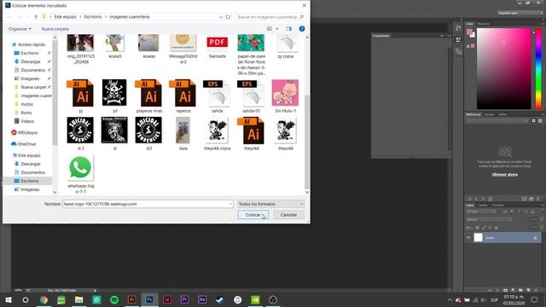This screenshot has width=546, height=307.
Task: Click the hue slider strip
Action: pos(538,68)
